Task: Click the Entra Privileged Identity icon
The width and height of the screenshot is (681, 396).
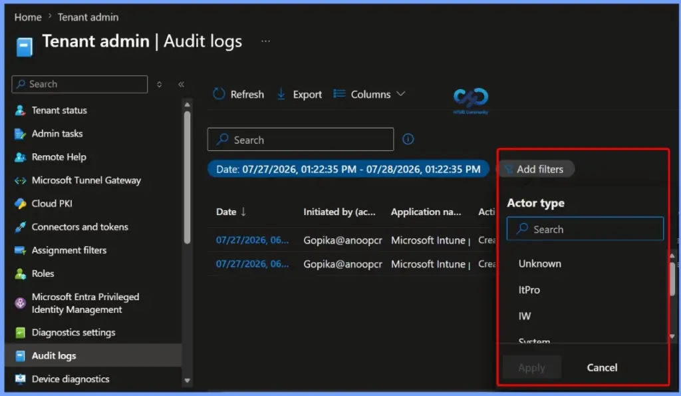Action: click(20, 303)
